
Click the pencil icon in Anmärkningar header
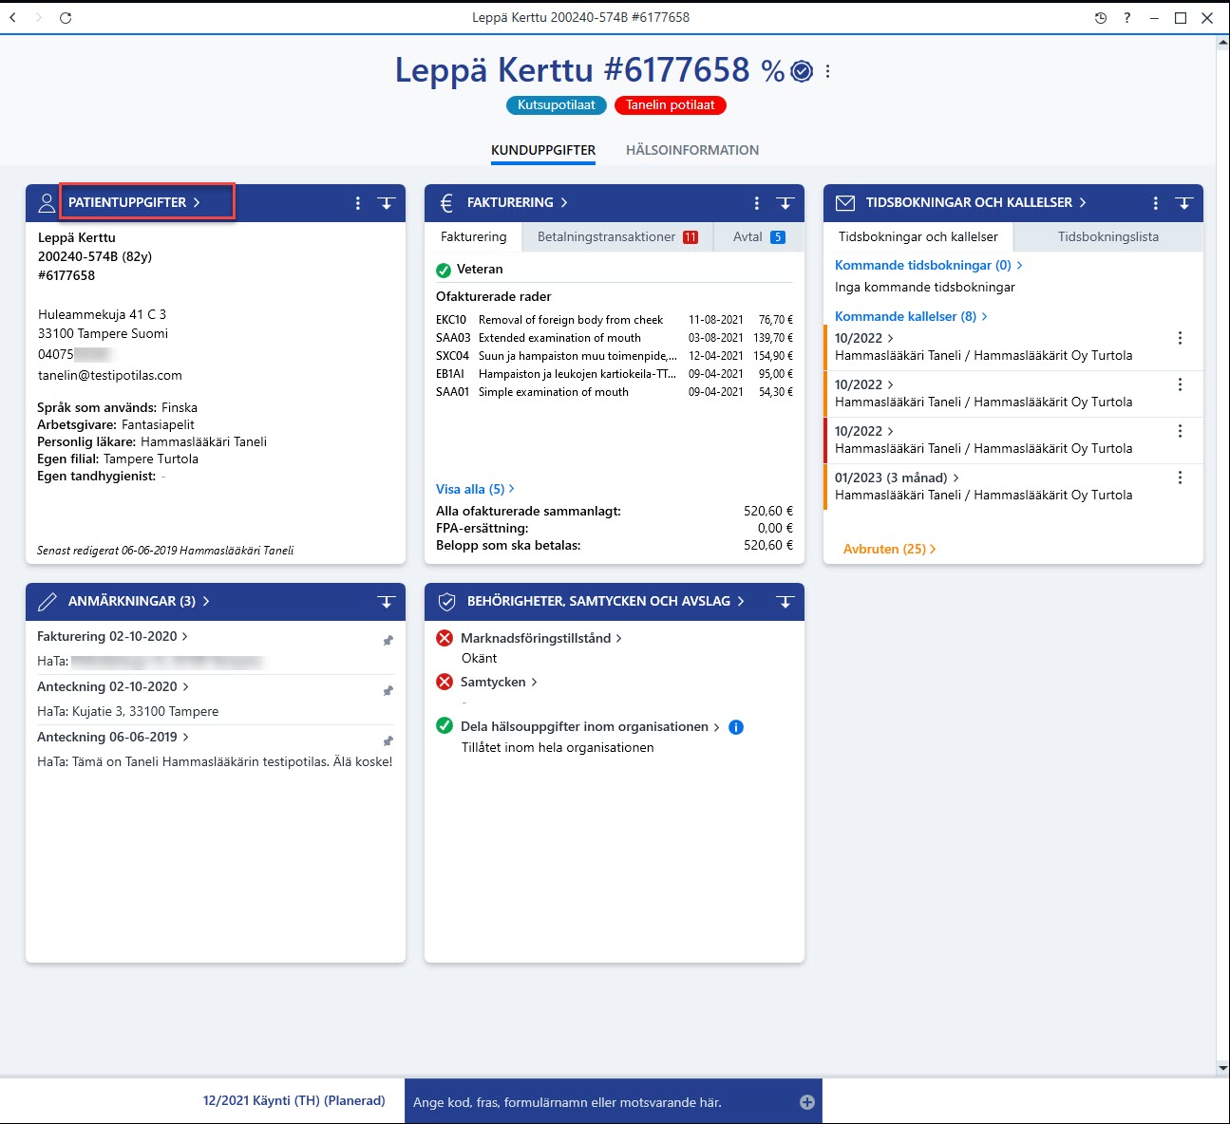47,601
